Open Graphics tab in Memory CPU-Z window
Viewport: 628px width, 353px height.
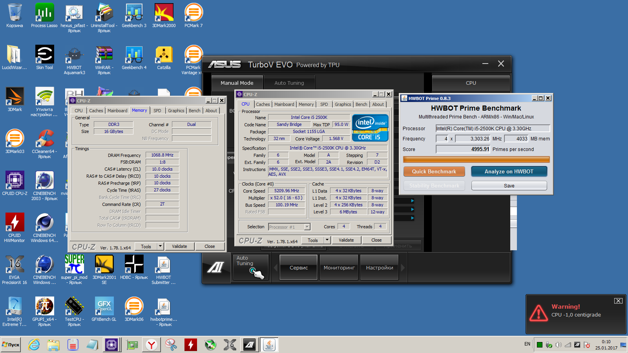(x=176, y=111)
